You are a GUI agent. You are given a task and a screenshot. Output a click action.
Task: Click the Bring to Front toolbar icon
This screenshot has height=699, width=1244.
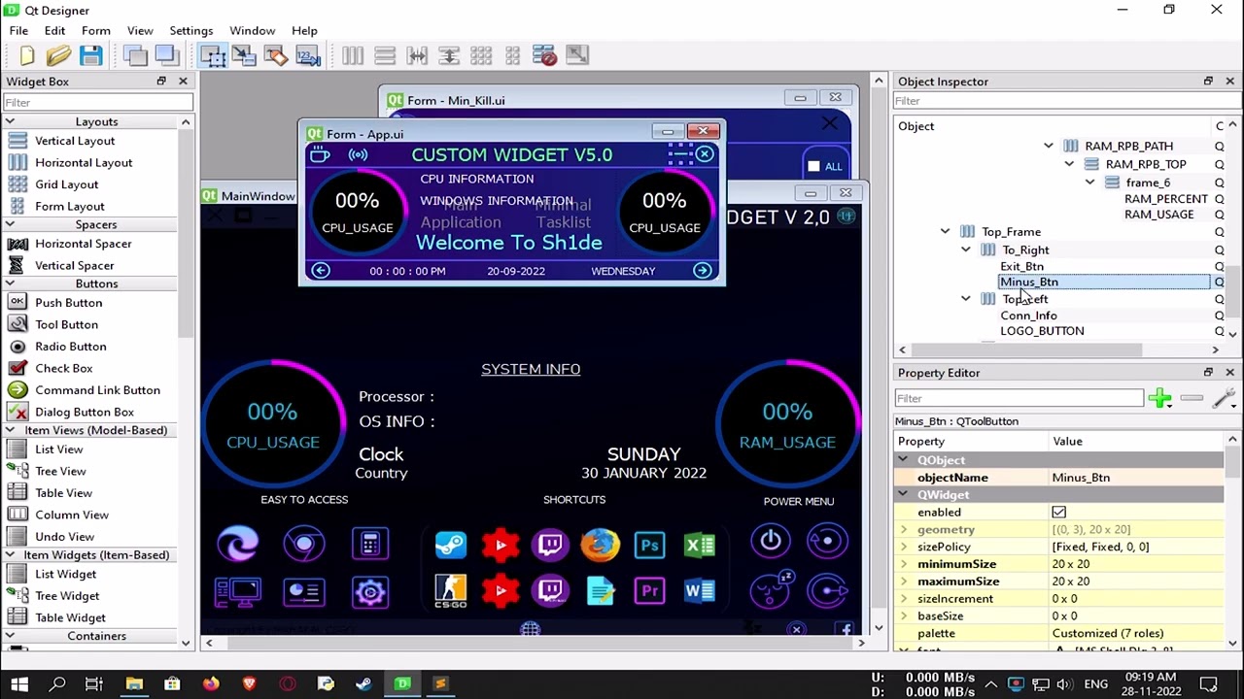(x=166, y=55)
